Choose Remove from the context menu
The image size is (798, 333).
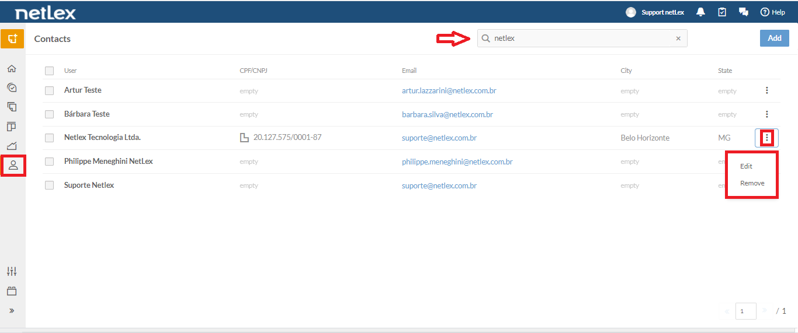click(752, 183)
